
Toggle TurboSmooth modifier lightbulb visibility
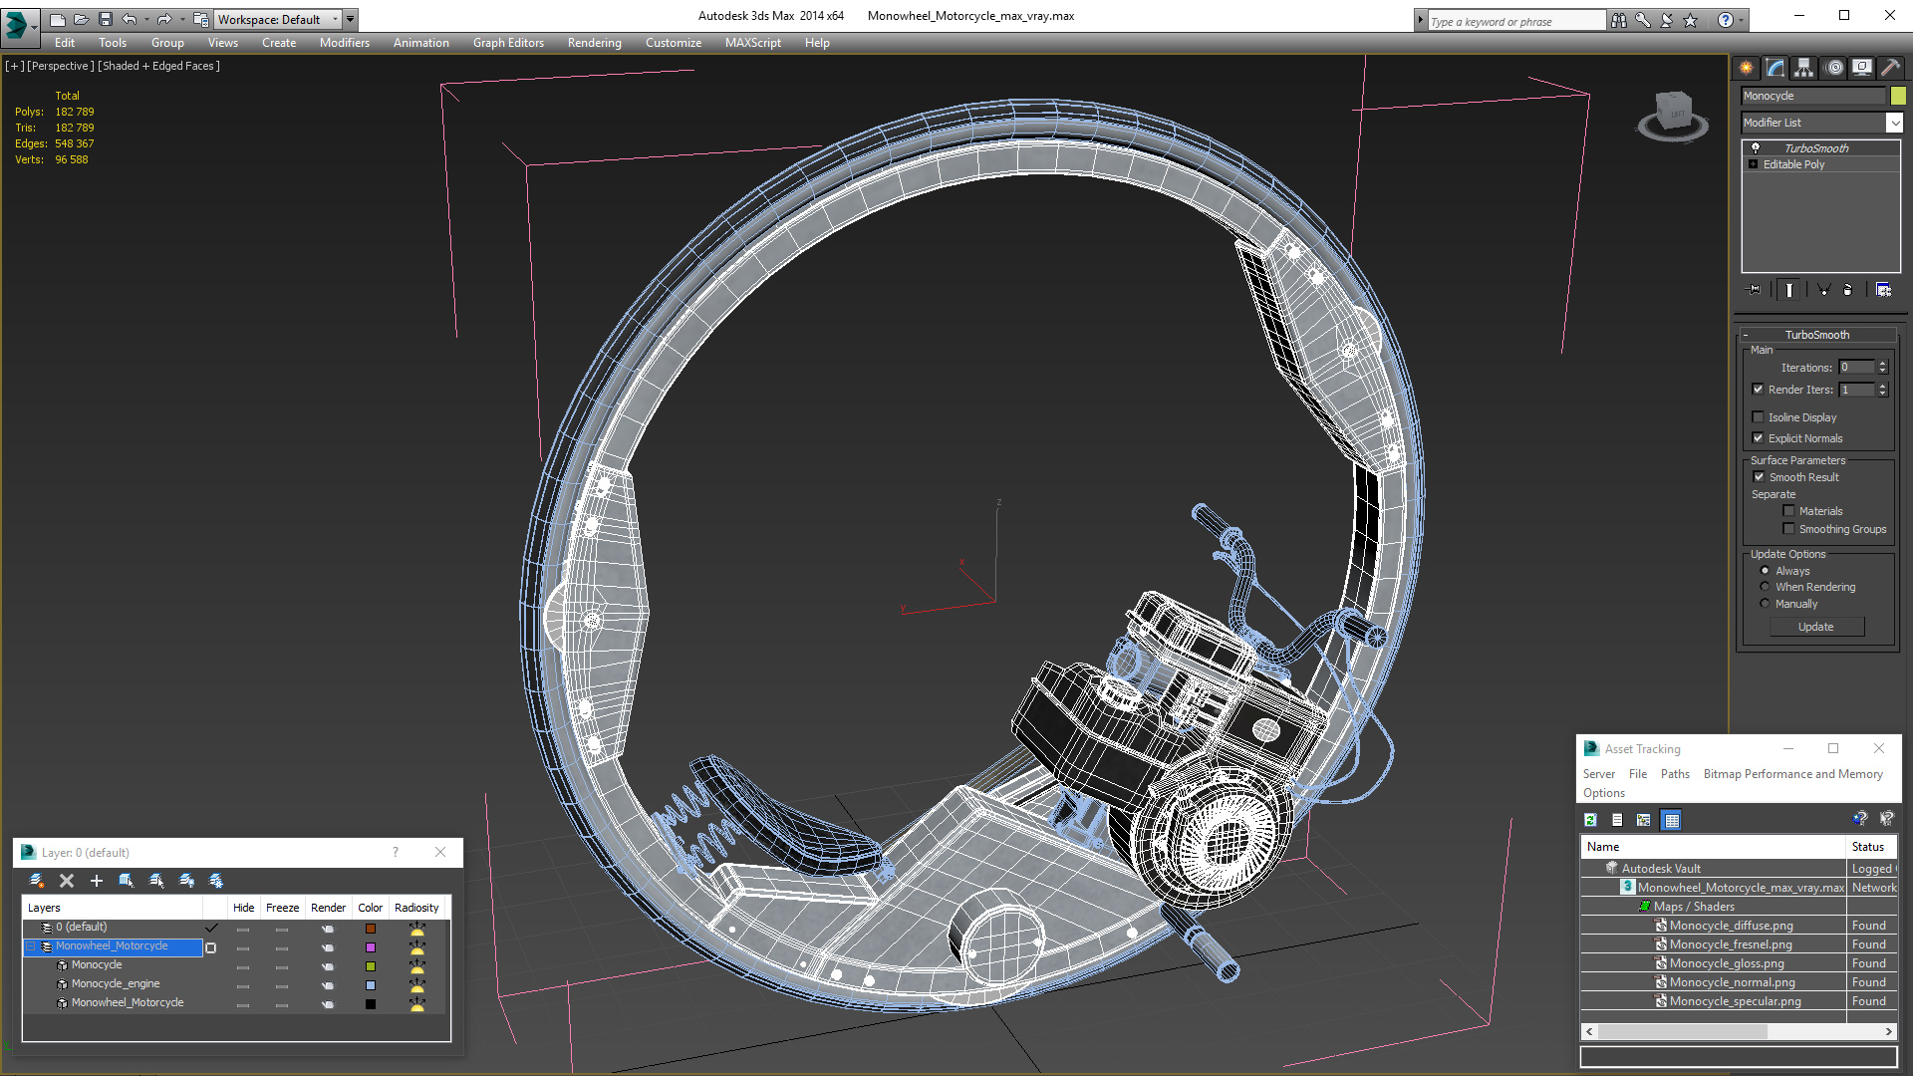(x=1756, y=147)
